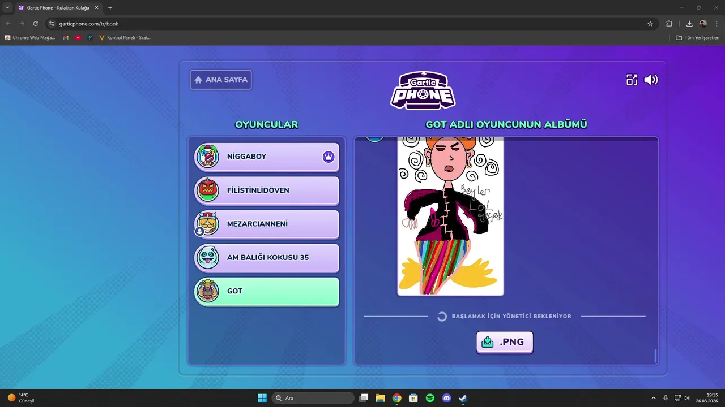
Task: Open Steam from the taskbar
Action: [x=463, y=398]
